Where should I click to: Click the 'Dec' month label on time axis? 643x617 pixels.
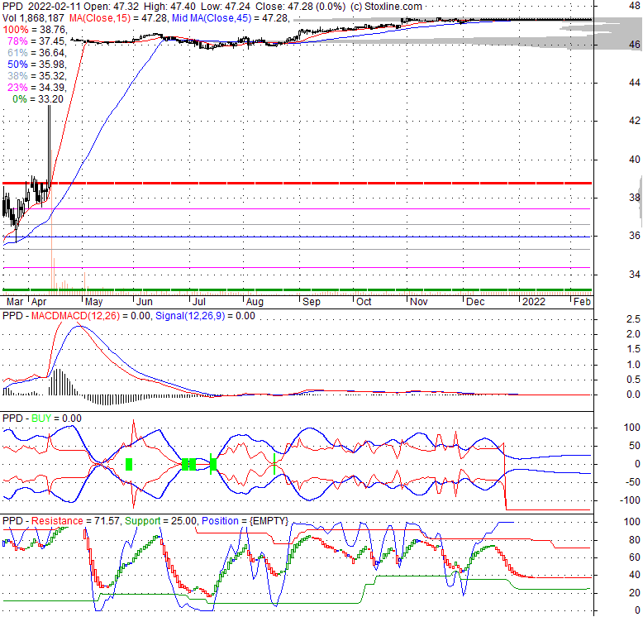(475, 302)
